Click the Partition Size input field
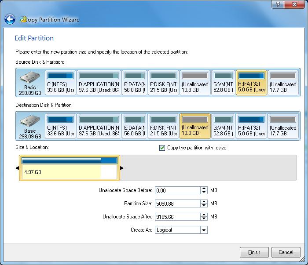The height and width of the screenshot is (265, 308). pos(177,203)
